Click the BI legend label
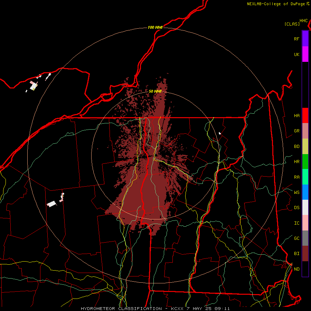This screenshot has height=311, width=311. (x=296, y=254)
